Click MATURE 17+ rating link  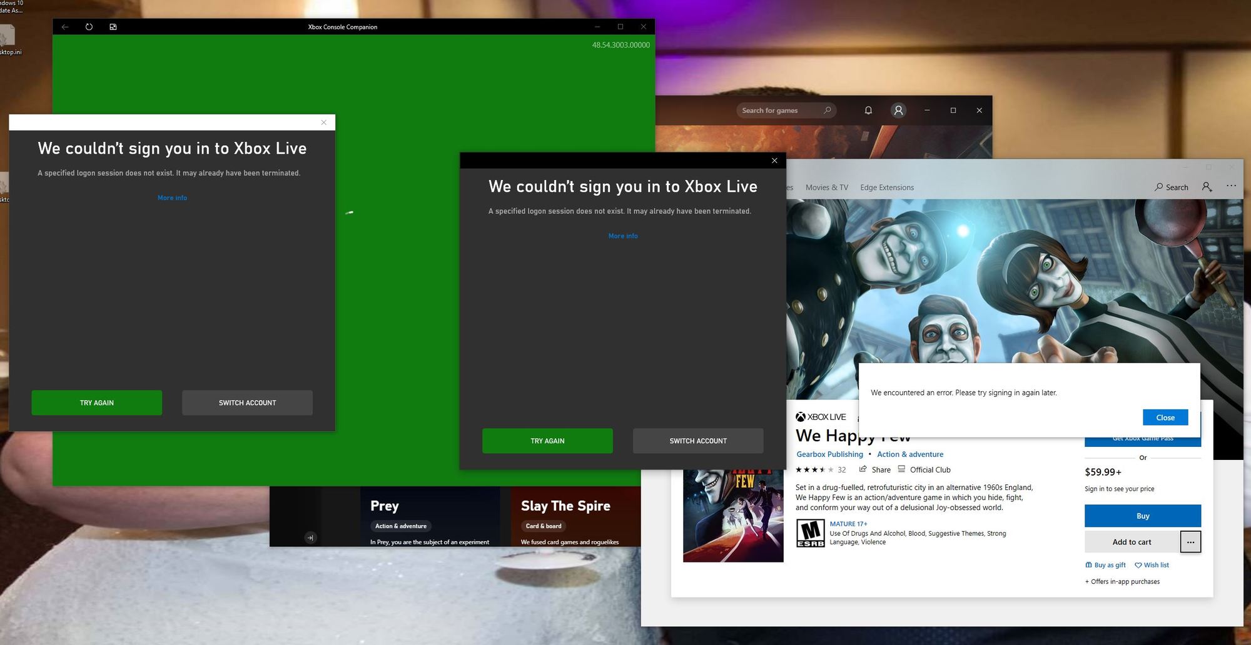pos(848,524)
